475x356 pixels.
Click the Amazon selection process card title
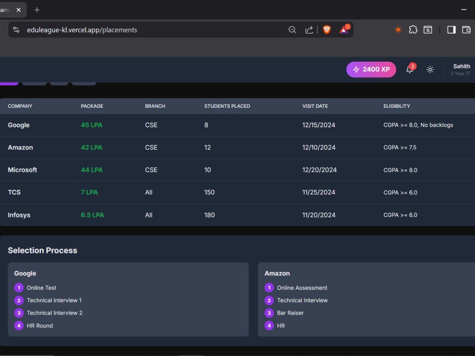point(277,273)
